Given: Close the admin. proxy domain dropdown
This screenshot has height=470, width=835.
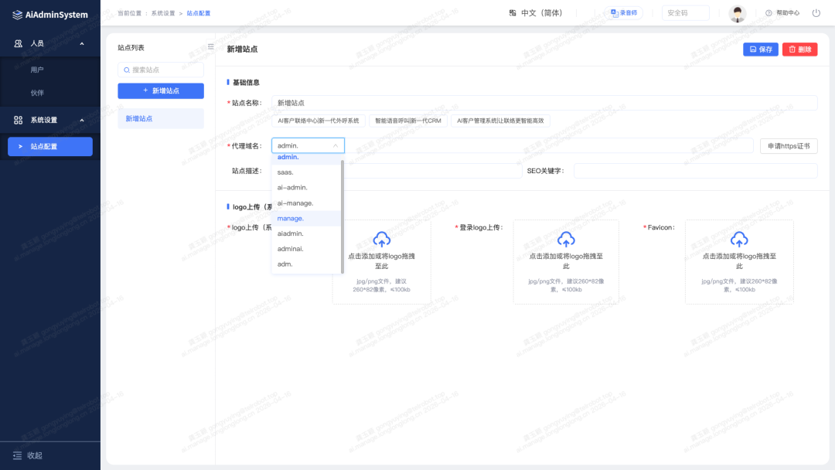Looking at the screenshot, I should pyautogui.click(x=335, y=145).
